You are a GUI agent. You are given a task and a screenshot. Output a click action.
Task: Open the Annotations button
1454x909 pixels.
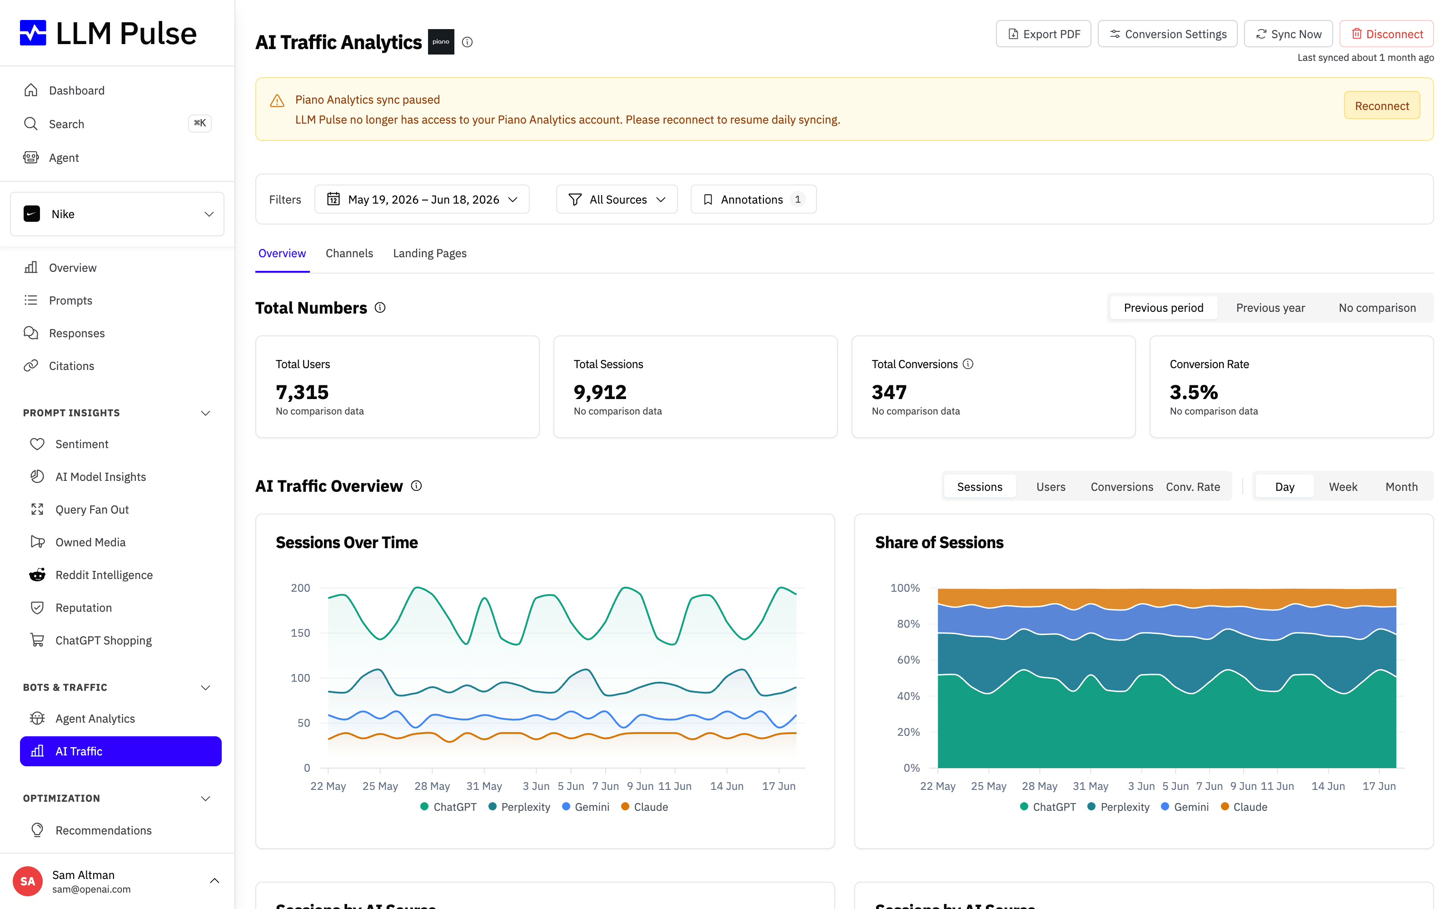pos(753,199)
